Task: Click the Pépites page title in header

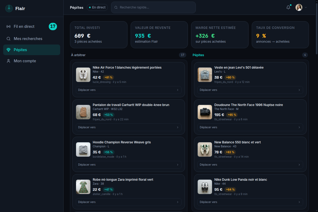Action: (77, 7)
